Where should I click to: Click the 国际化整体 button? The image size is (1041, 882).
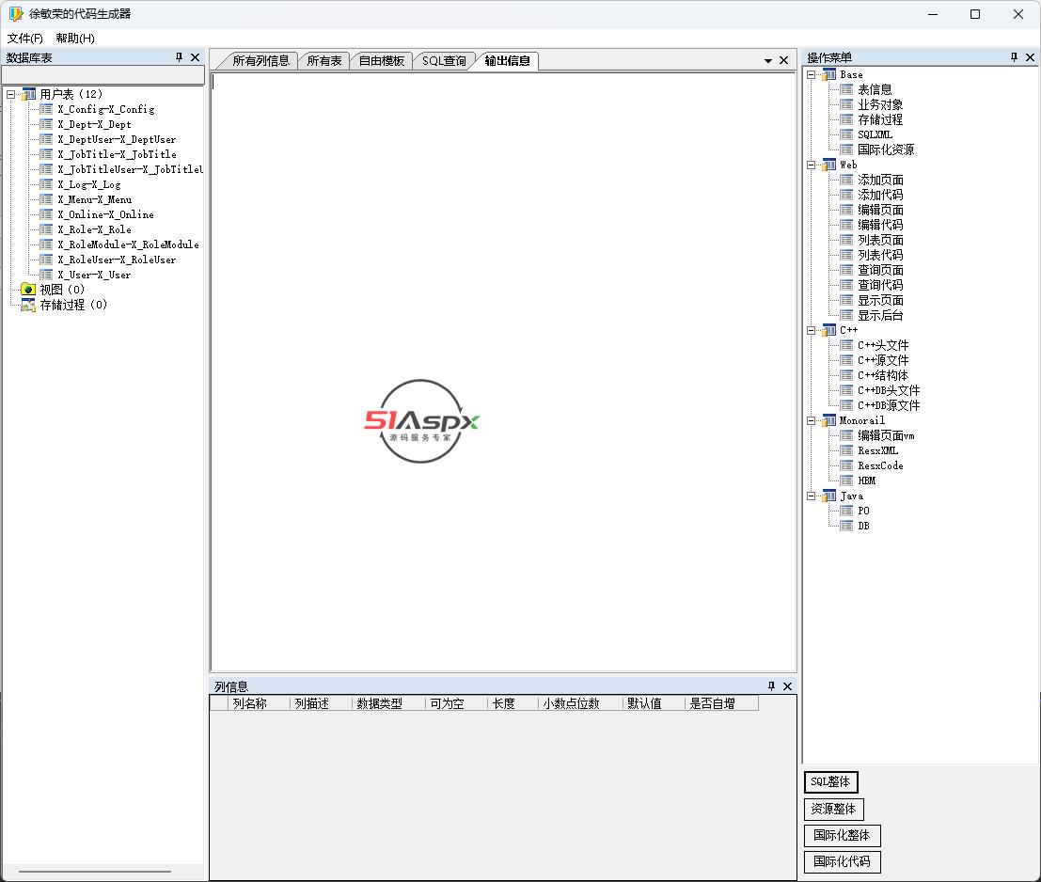842,836
